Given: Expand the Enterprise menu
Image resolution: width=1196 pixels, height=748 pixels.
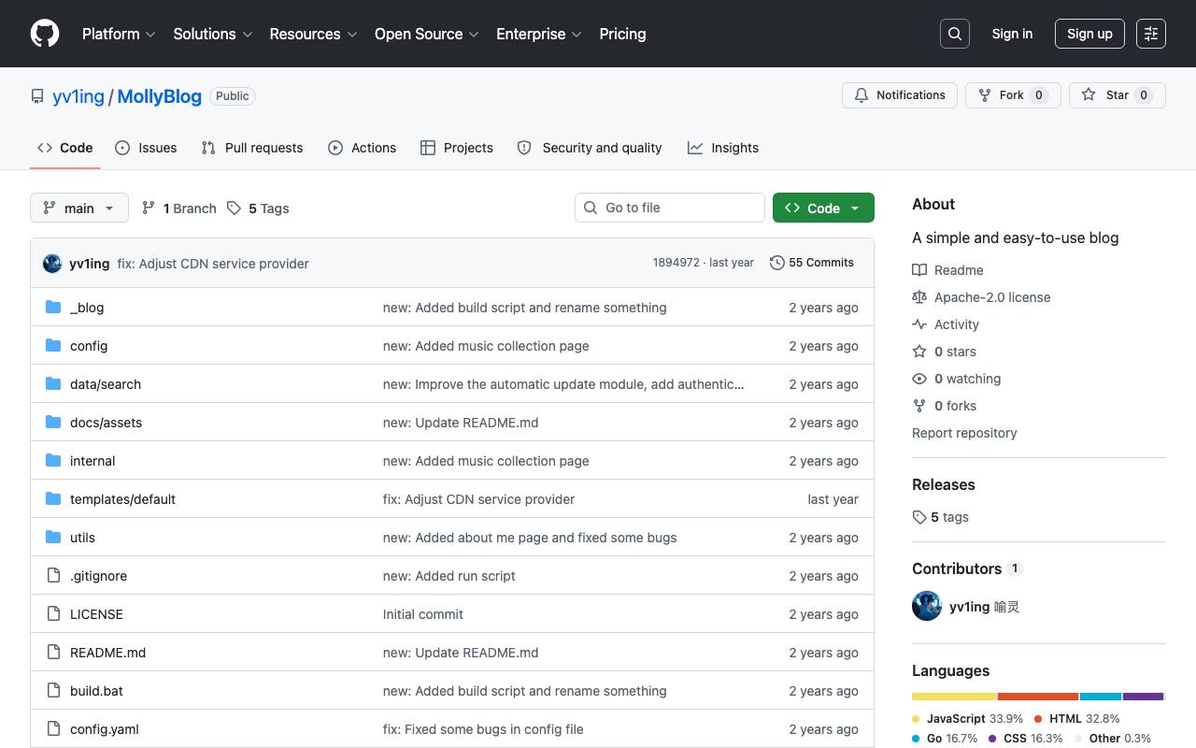Looking at the screenshot, I should [539, 34].
